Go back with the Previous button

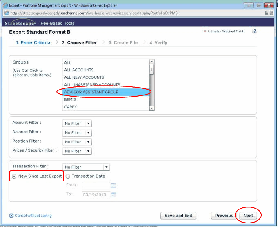tap(224, 216)
